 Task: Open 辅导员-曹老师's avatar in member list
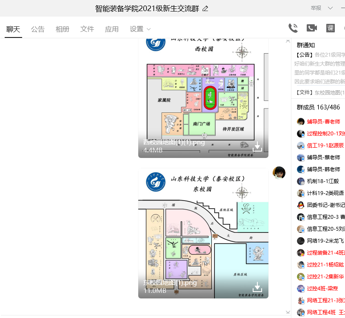301,122
